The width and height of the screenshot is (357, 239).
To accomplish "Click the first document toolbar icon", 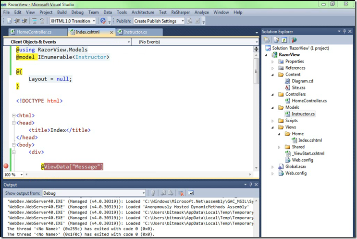I will pos(9,21).
